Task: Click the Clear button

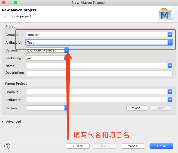Action: (161, 108)
